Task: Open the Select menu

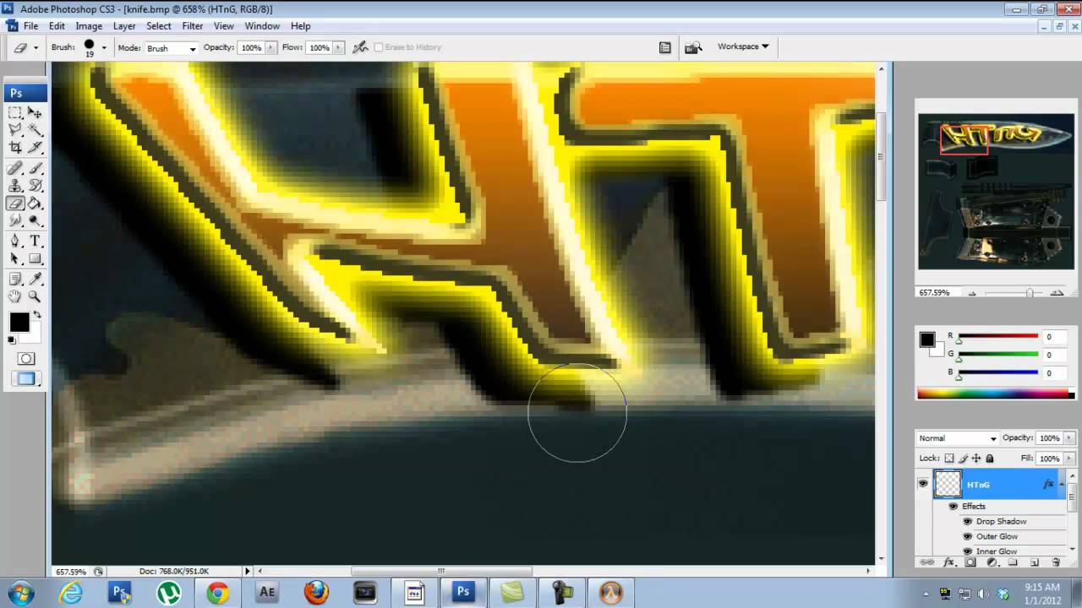Action: 159,26
